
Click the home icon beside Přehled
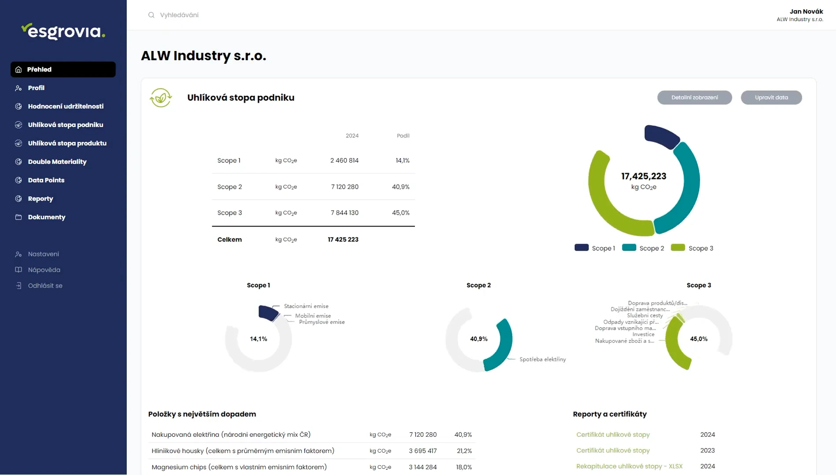pyautogui.click(x=18, y=69)
